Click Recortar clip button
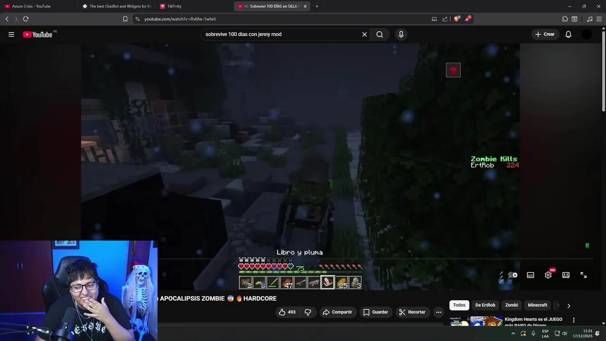This screenshot has height=341, width=606. pyautogui.click(x=412, y=312)
